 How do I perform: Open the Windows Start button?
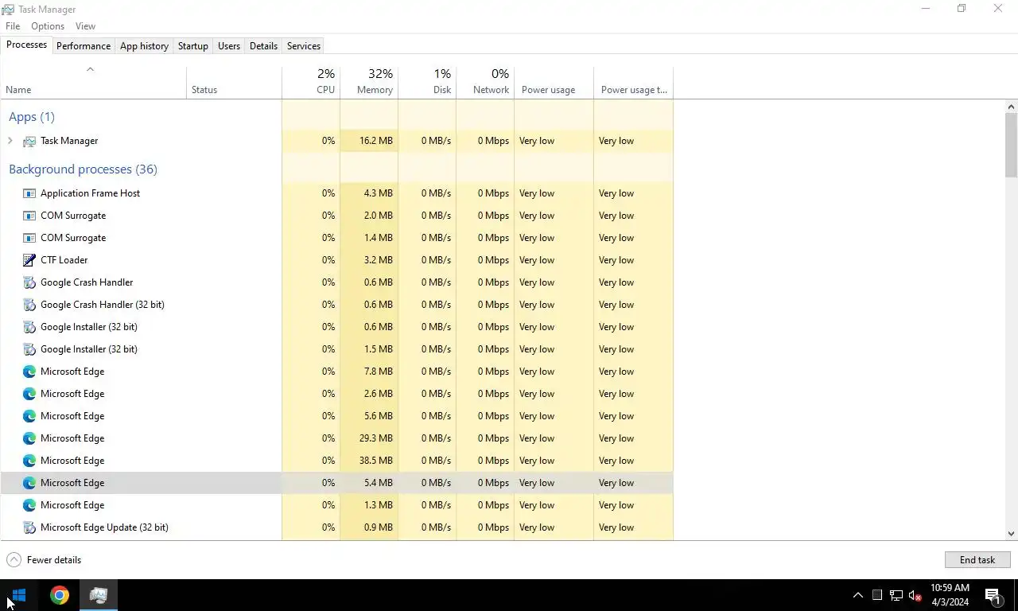pyautogui.click(x=19, y=595)
